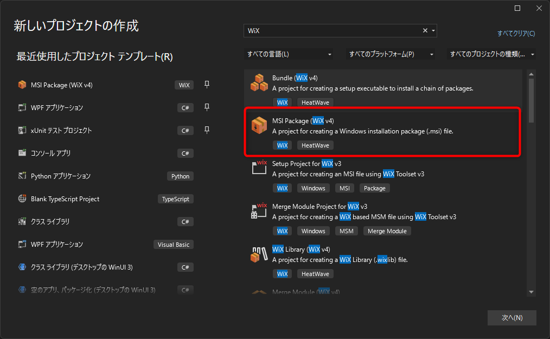Viewport: 550px width, 339px height.
Task: Open the すべてのプラットフォーム platform filter dropdown
Action: point(391,54)
